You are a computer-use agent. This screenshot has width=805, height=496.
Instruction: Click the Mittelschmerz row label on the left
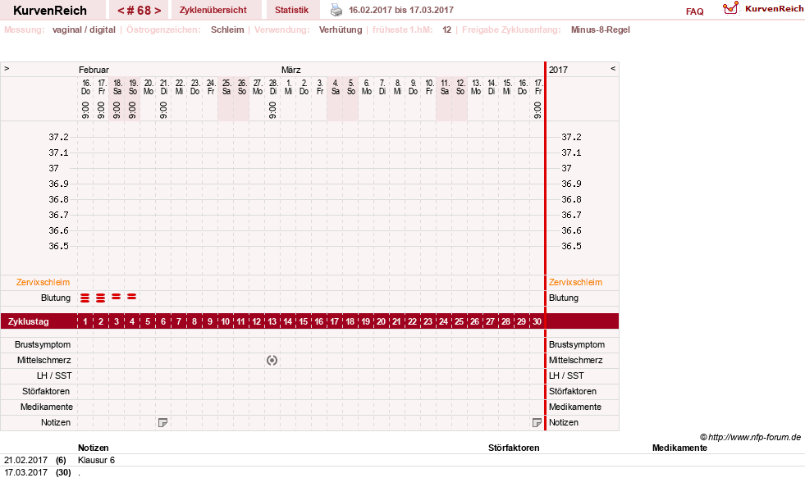[44, 361]
